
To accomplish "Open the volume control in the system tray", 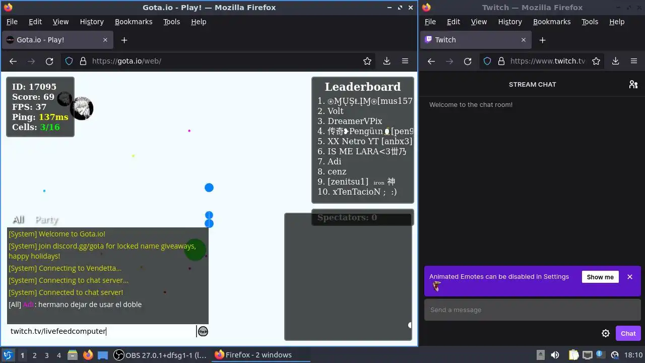I will click(x=555, y=355).
